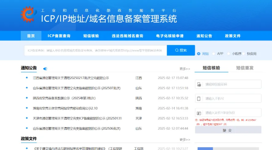The image size is (272, 150).
Task: Select the 小程序 radio option
Action: [229, 54]
